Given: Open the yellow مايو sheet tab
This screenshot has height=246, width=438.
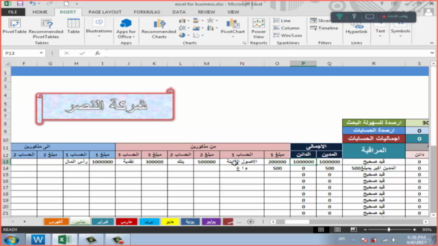Looking at the screenshot, I should click(x=170, y=221).
